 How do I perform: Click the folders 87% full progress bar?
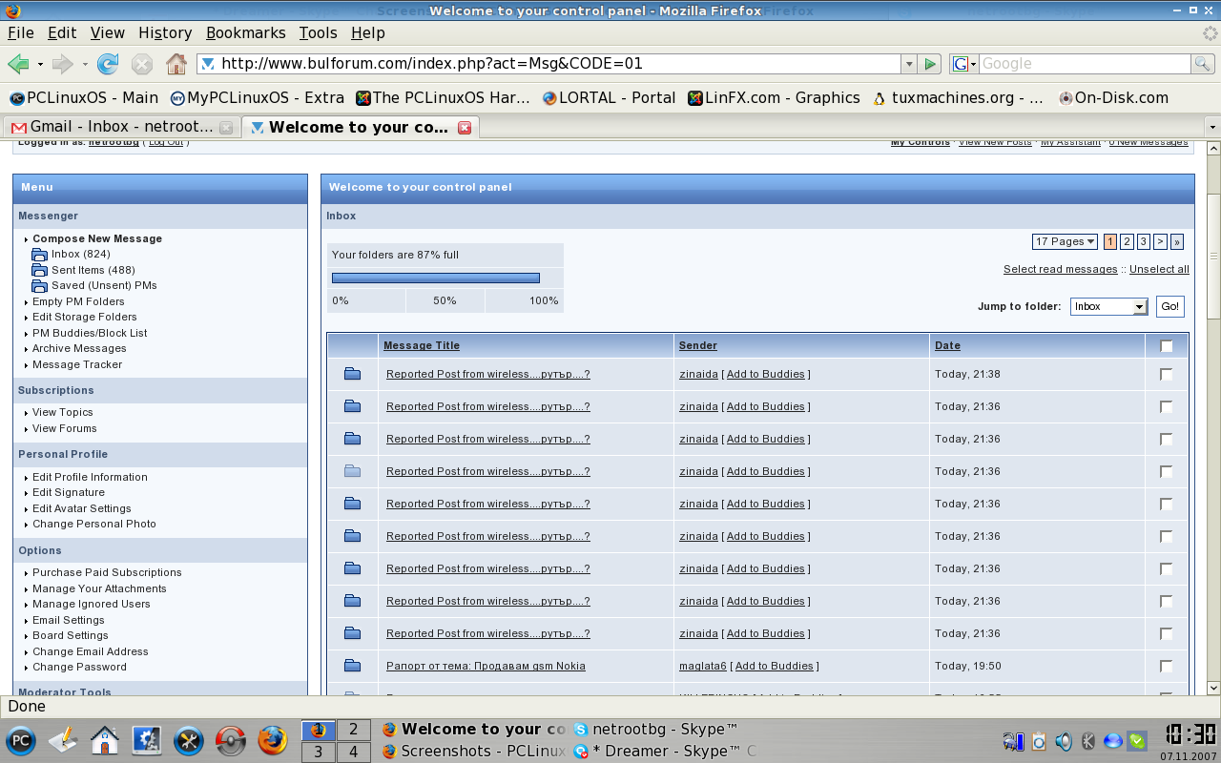tap(436, 278)
